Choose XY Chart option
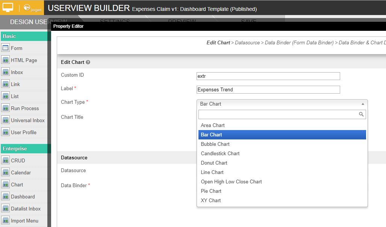 [282, 200]
